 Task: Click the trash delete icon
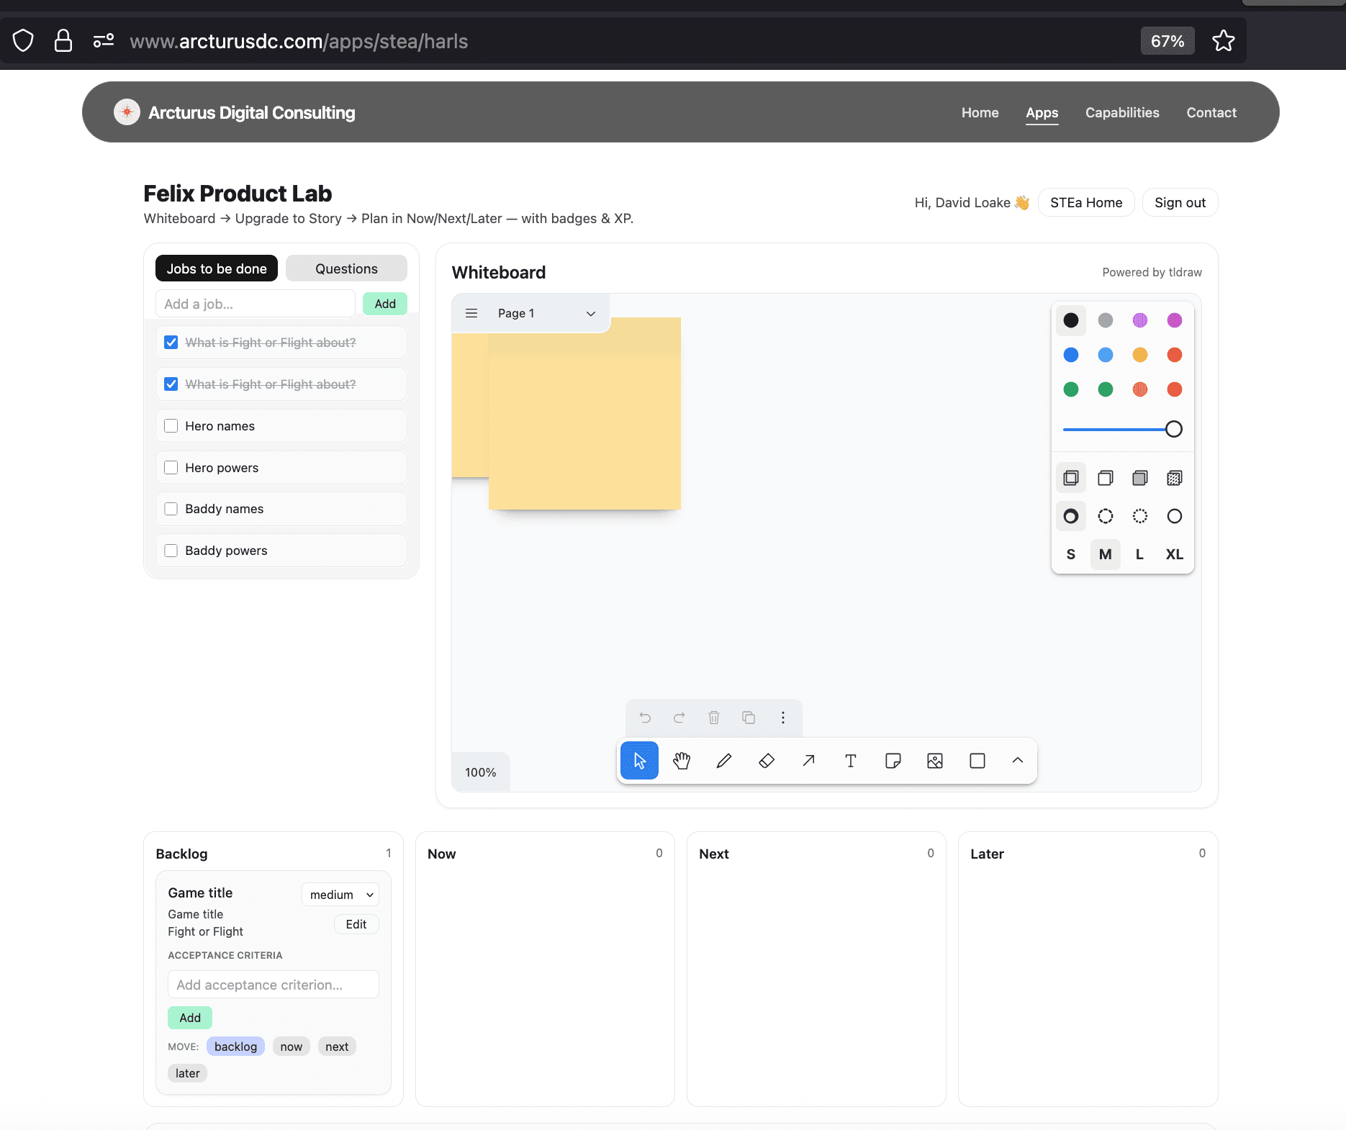click(713, 718)
